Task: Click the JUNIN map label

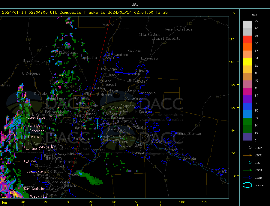Action: coord(121,130)
